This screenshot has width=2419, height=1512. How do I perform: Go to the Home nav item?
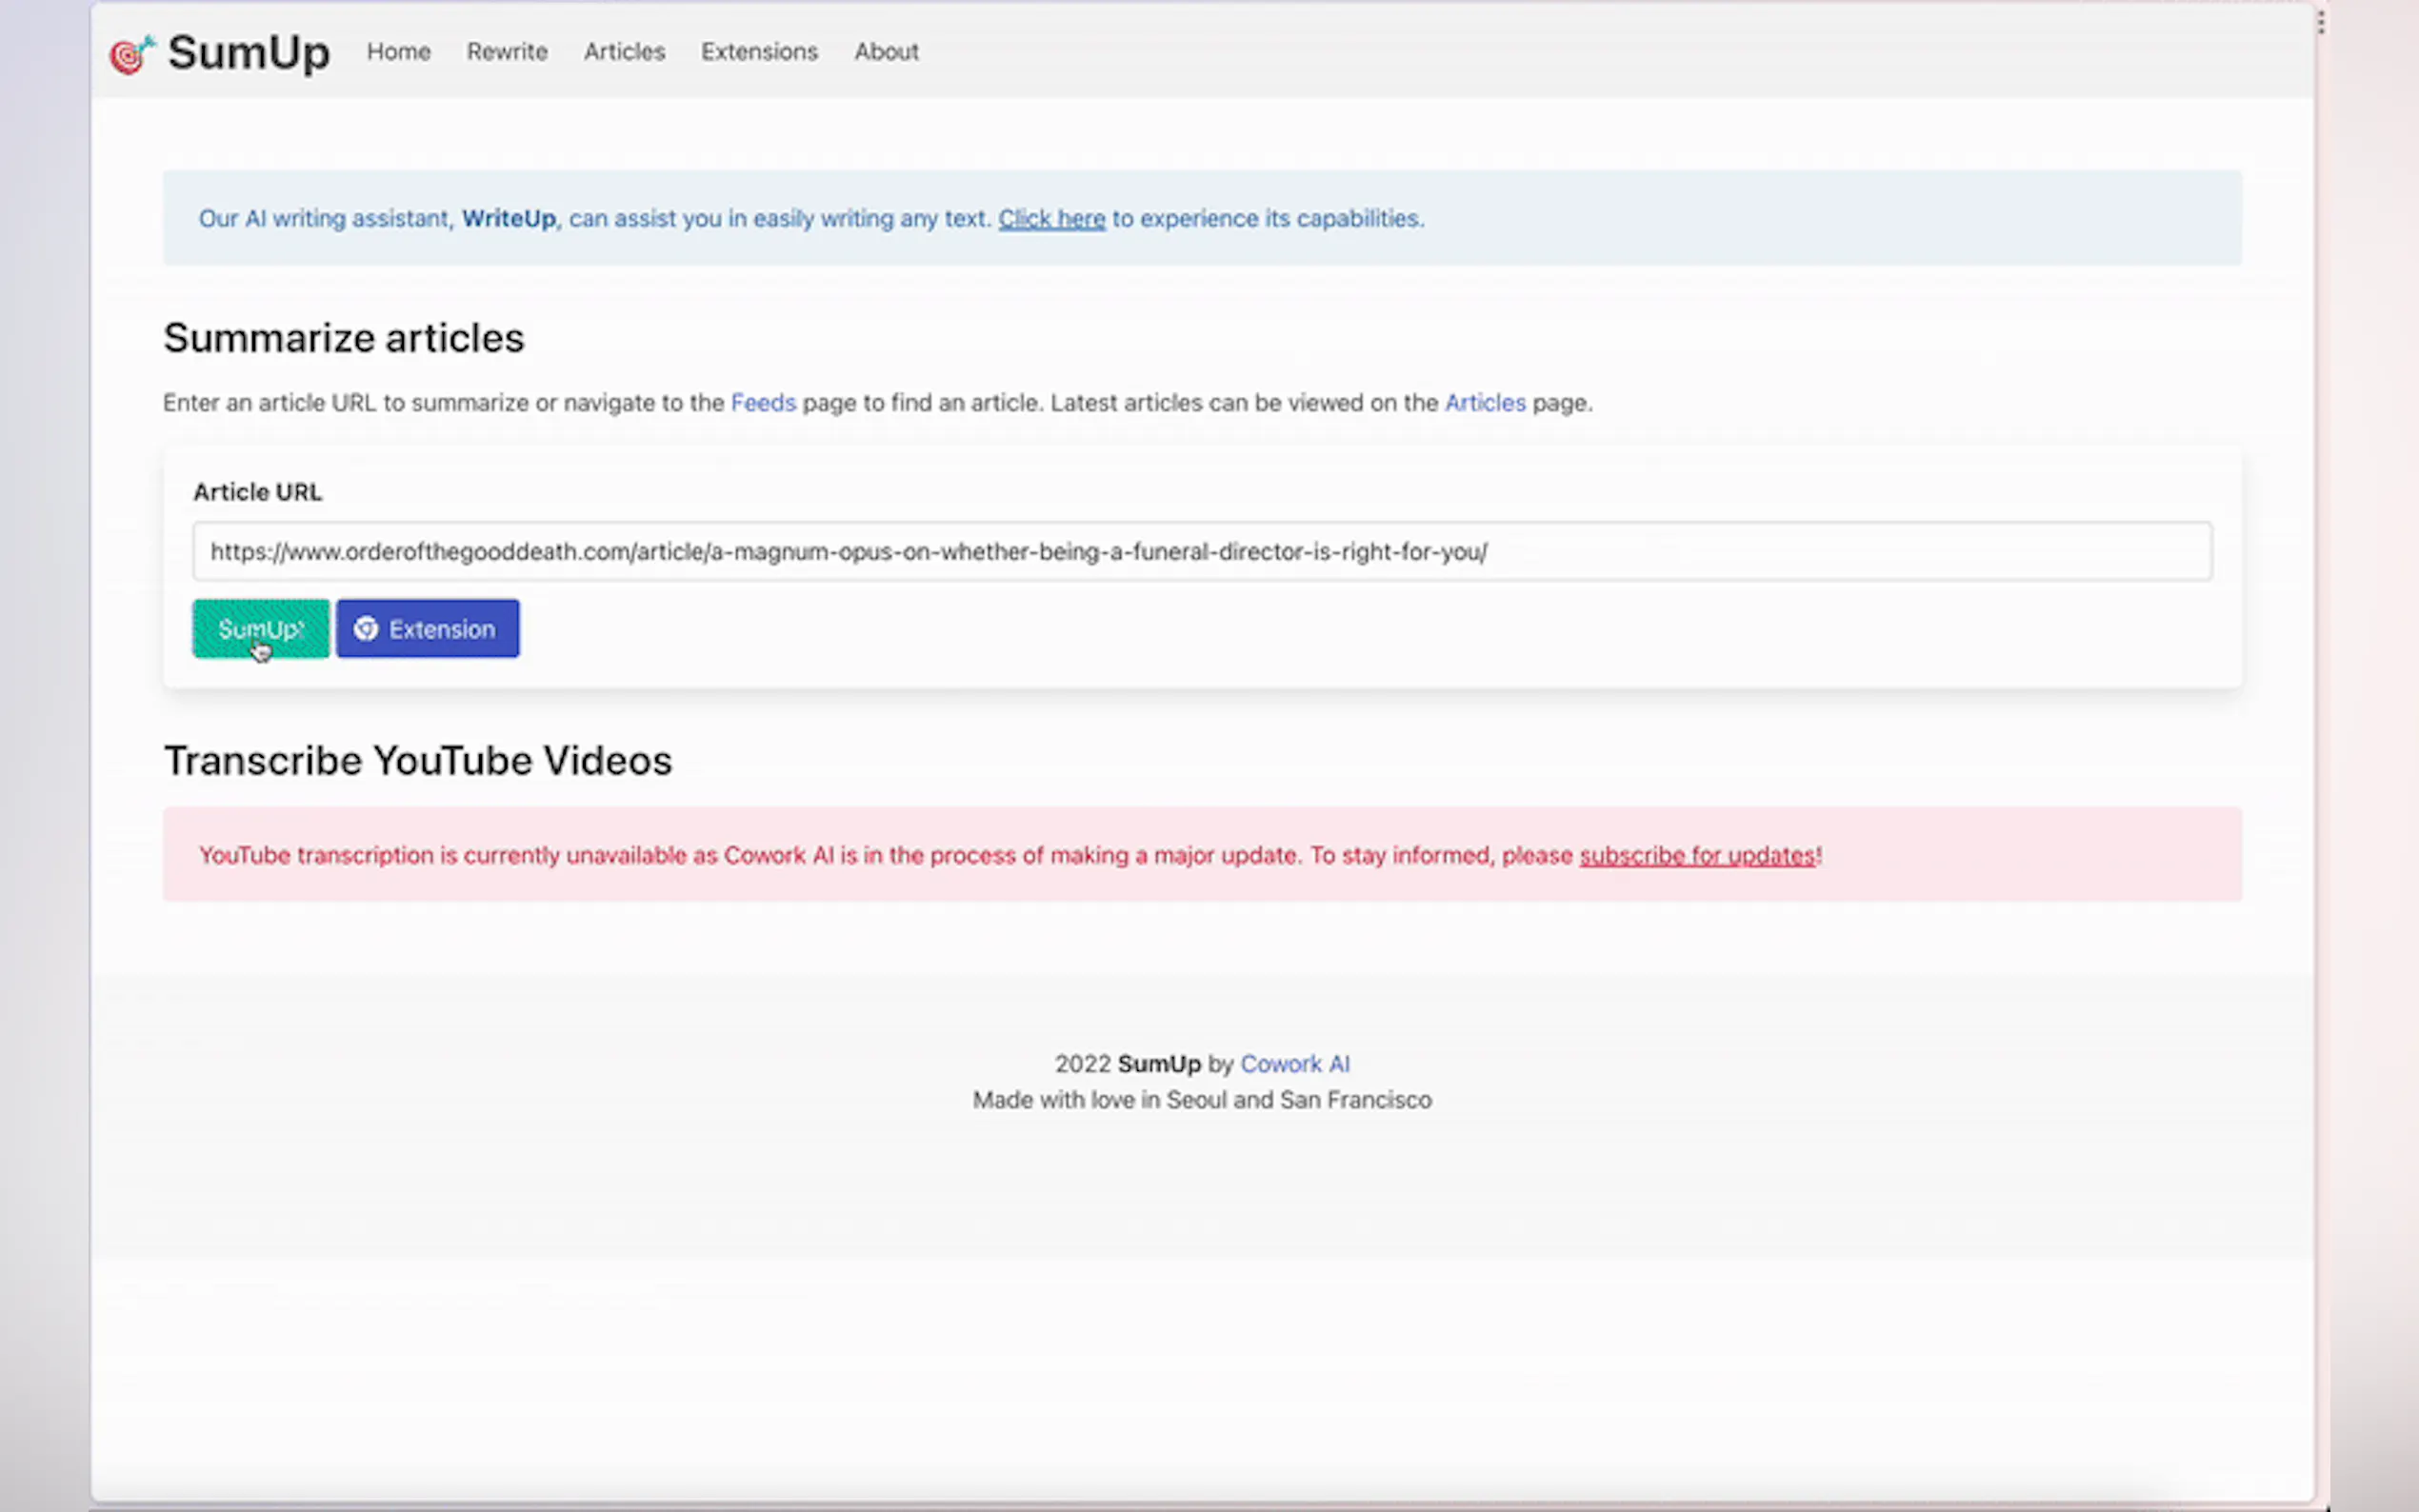click(x=398, y=52)
